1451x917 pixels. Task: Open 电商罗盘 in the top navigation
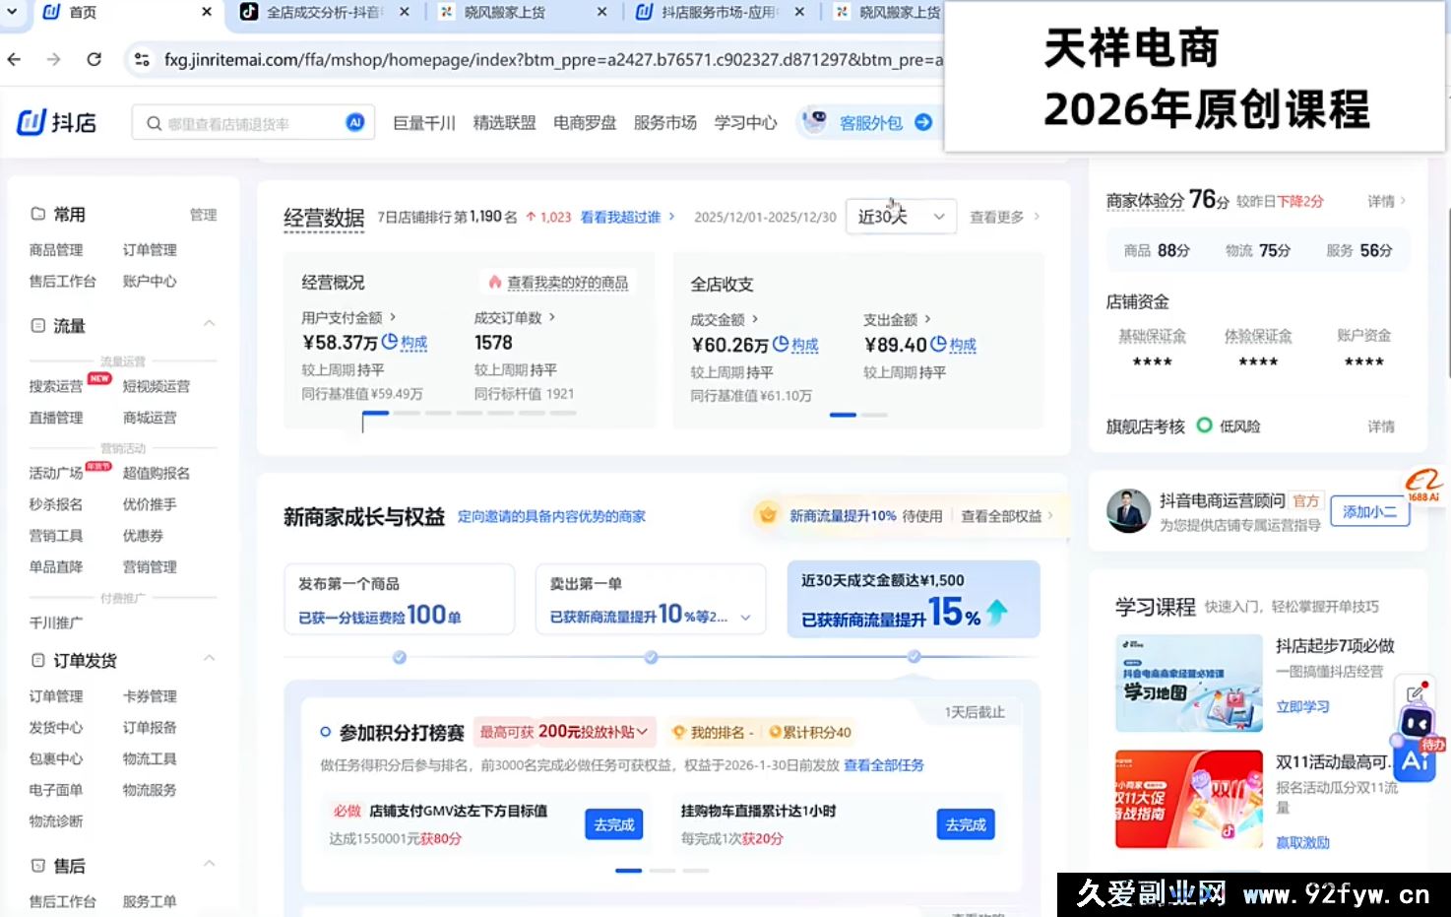pyautogui.click(x=584, y=122)
